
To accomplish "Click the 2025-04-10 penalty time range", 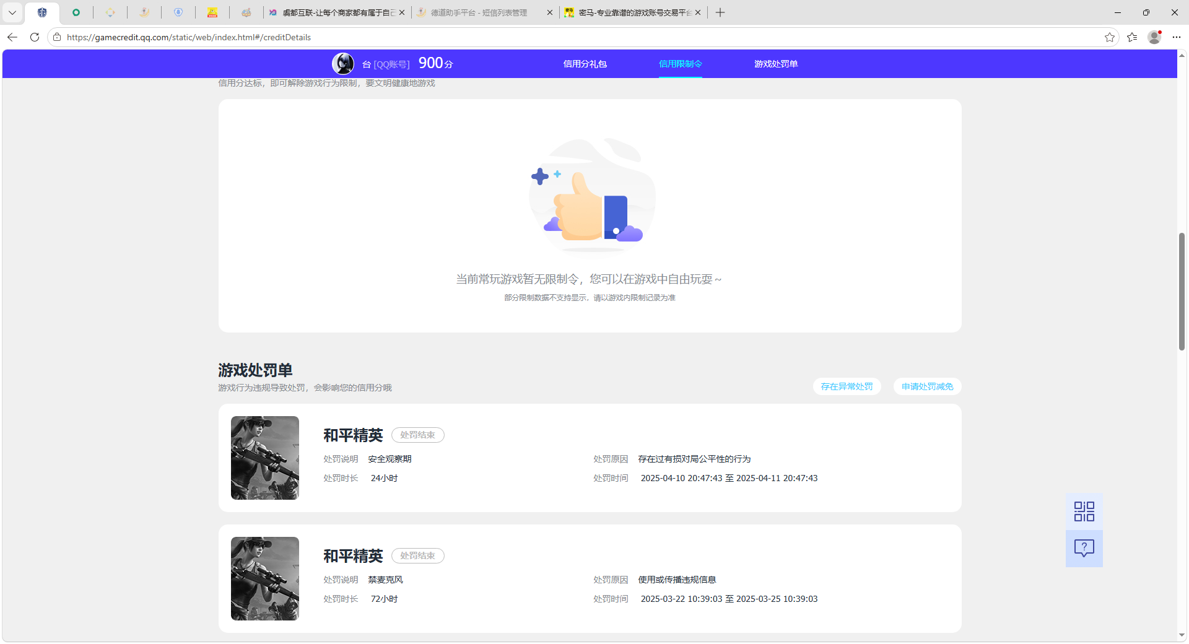I will click(x=729, y=478).
